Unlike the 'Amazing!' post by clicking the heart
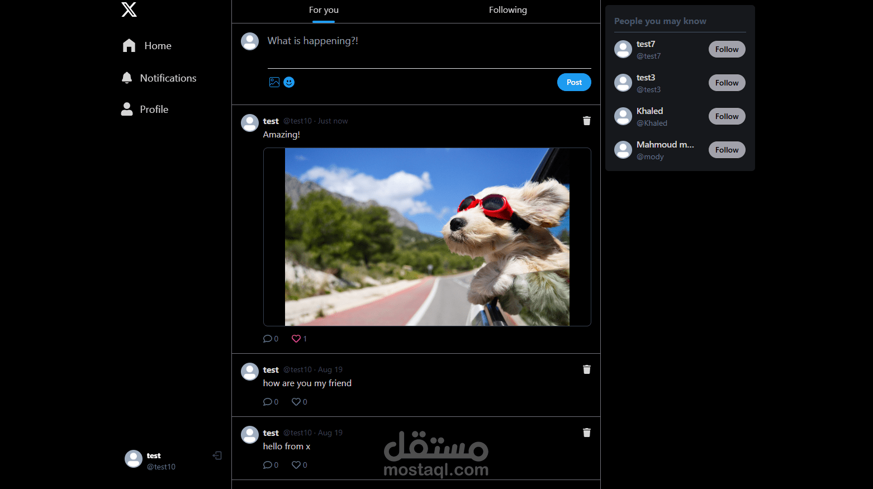This screenshot has width=873, height=489. pyautogui.click(x=296, y=338)
